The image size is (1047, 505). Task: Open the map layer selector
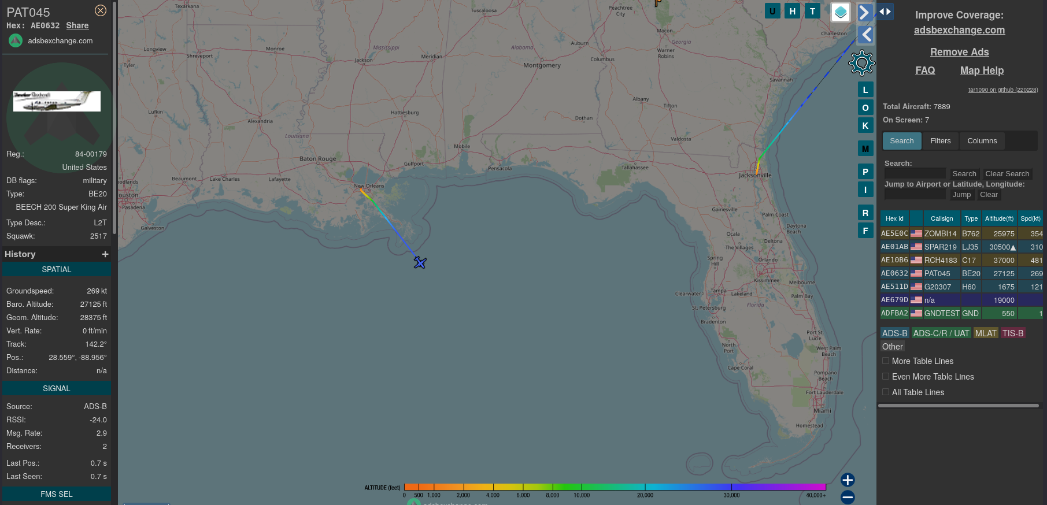[841, 12]
